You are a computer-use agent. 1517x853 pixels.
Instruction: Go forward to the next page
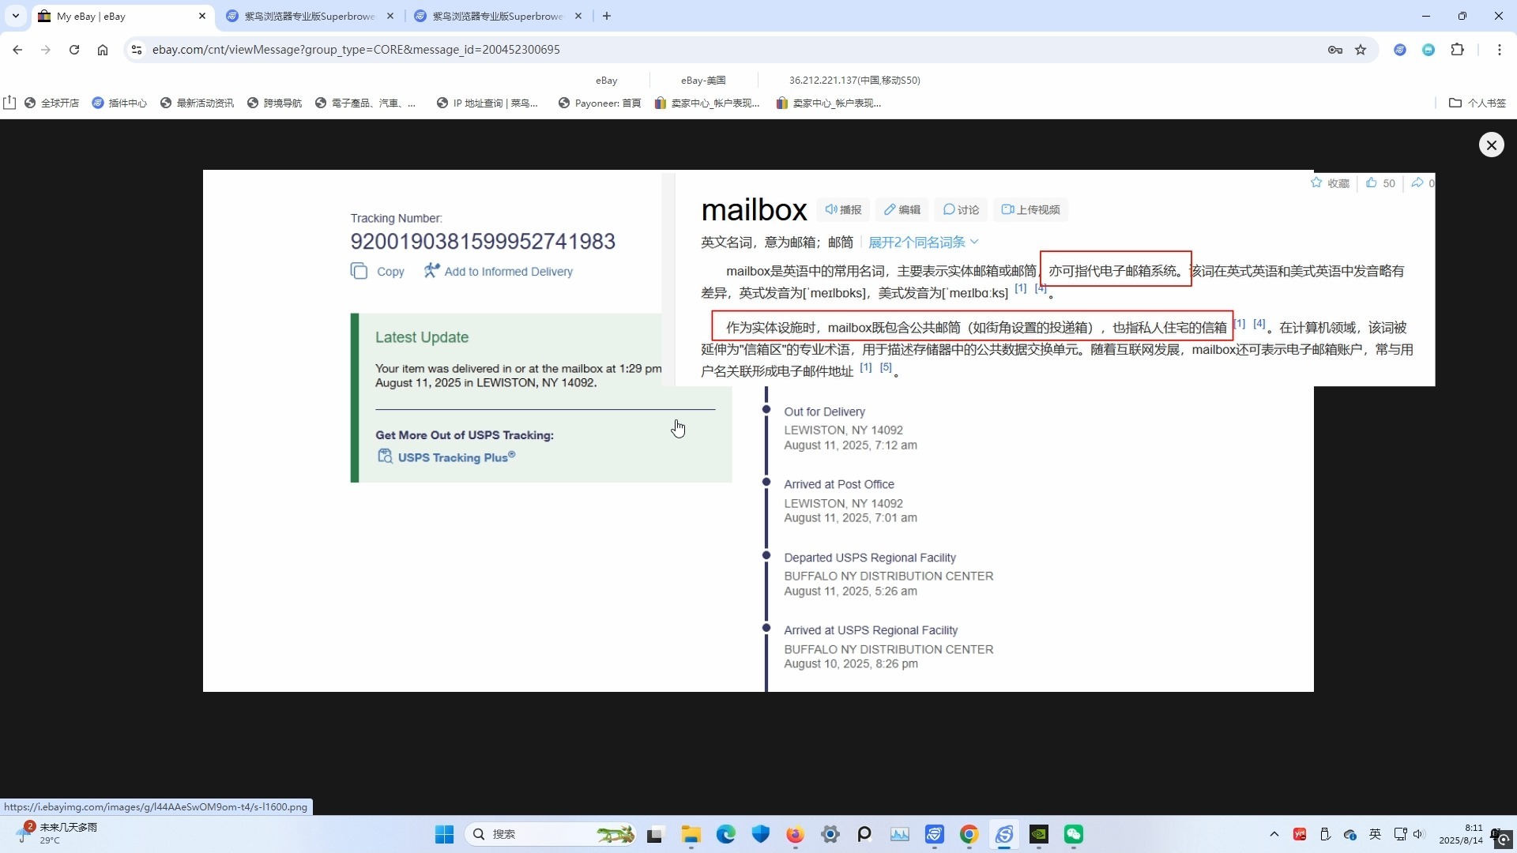(x=46, y=50)
